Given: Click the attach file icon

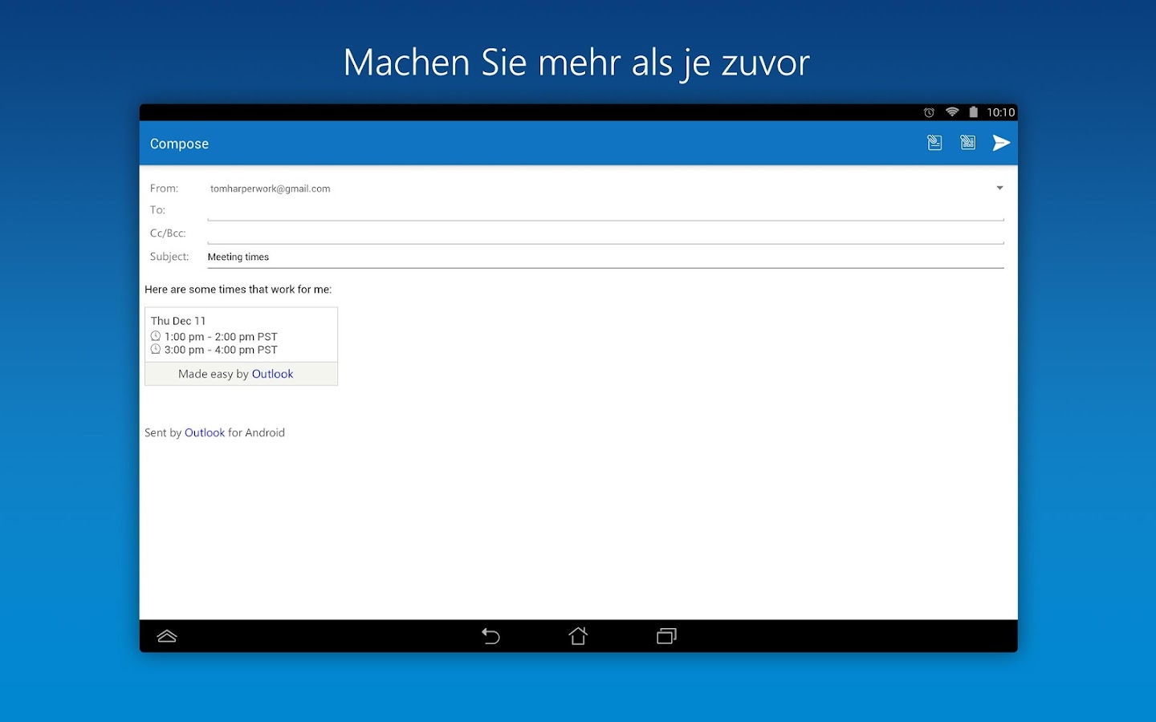Looking at the screenshot, I should pyautogui.click(x=934, y=142).
